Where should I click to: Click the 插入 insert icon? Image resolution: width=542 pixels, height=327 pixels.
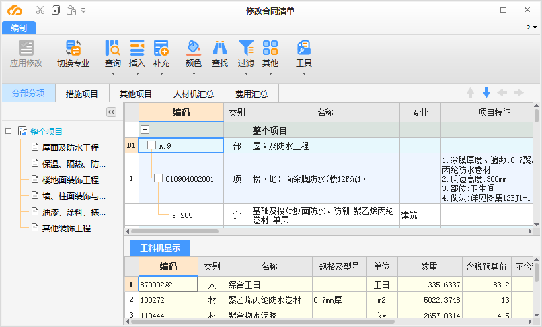pyautogui.click(x=137, y=48)
